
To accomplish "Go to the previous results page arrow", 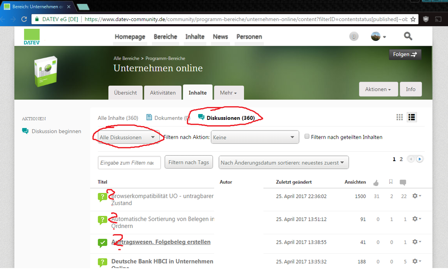I will coord(411,159).
